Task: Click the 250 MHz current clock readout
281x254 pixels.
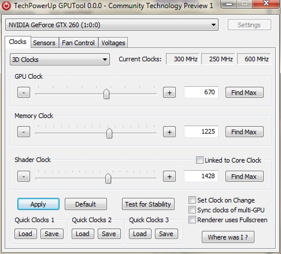Action: 218,59
